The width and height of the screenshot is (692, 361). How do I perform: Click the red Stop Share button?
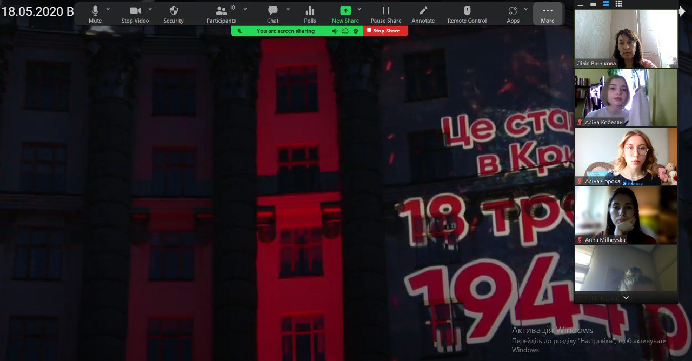pyautogui.click(x=385, y=31)
